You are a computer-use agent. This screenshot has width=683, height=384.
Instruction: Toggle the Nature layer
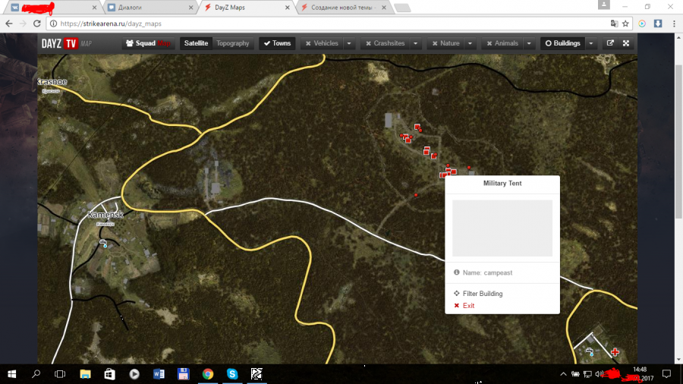coord(445,43)
